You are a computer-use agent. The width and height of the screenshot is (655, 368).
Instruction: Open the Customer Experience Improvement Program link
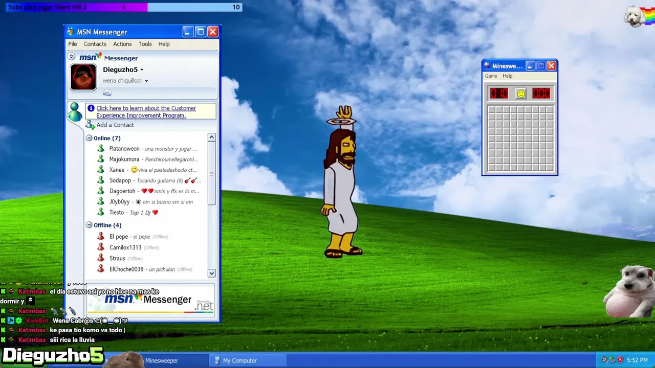146,112
